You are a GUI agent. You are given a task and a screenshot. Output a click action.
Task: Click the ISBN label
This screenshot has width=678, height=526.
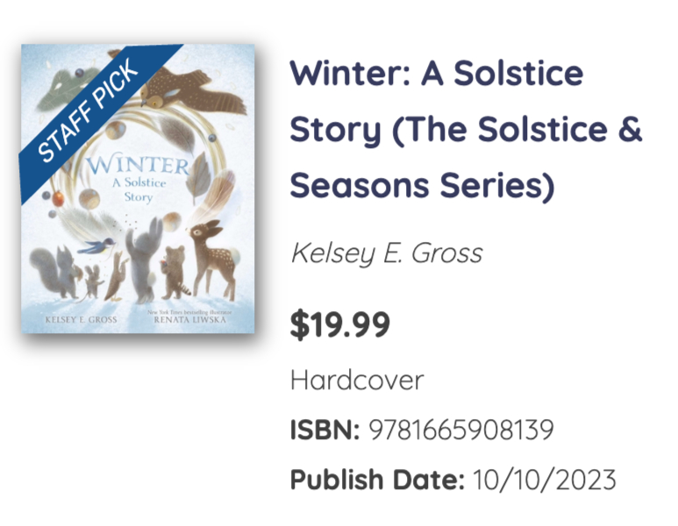325,430
